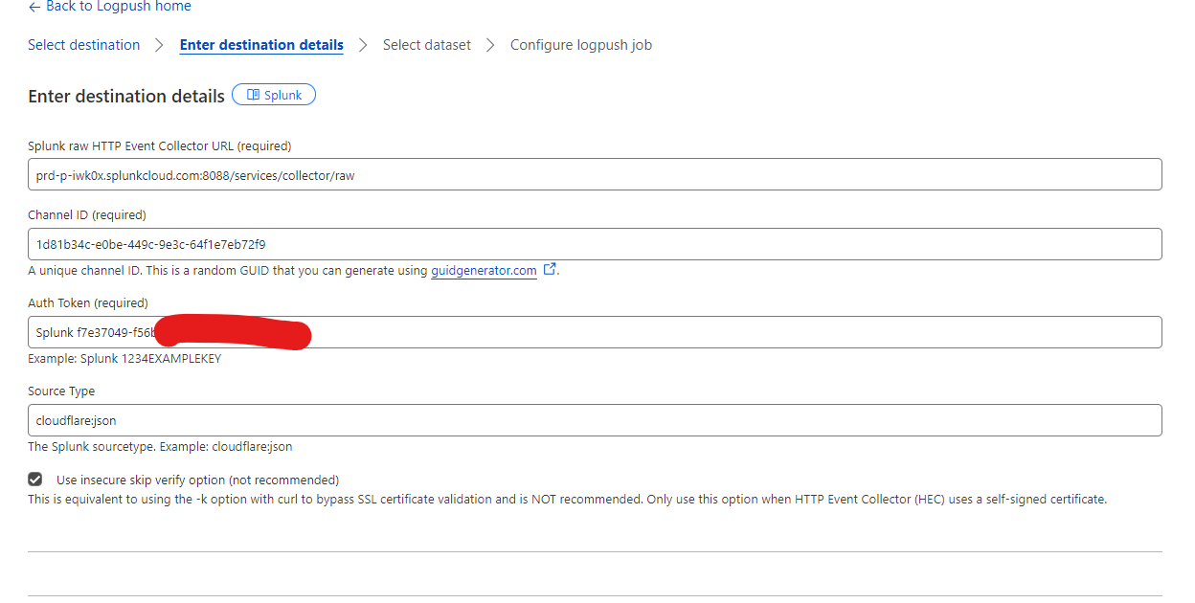This screenshot has height=603, width=1195.
Task: Jump to the Select dataset step
Action: coord(426,45)
